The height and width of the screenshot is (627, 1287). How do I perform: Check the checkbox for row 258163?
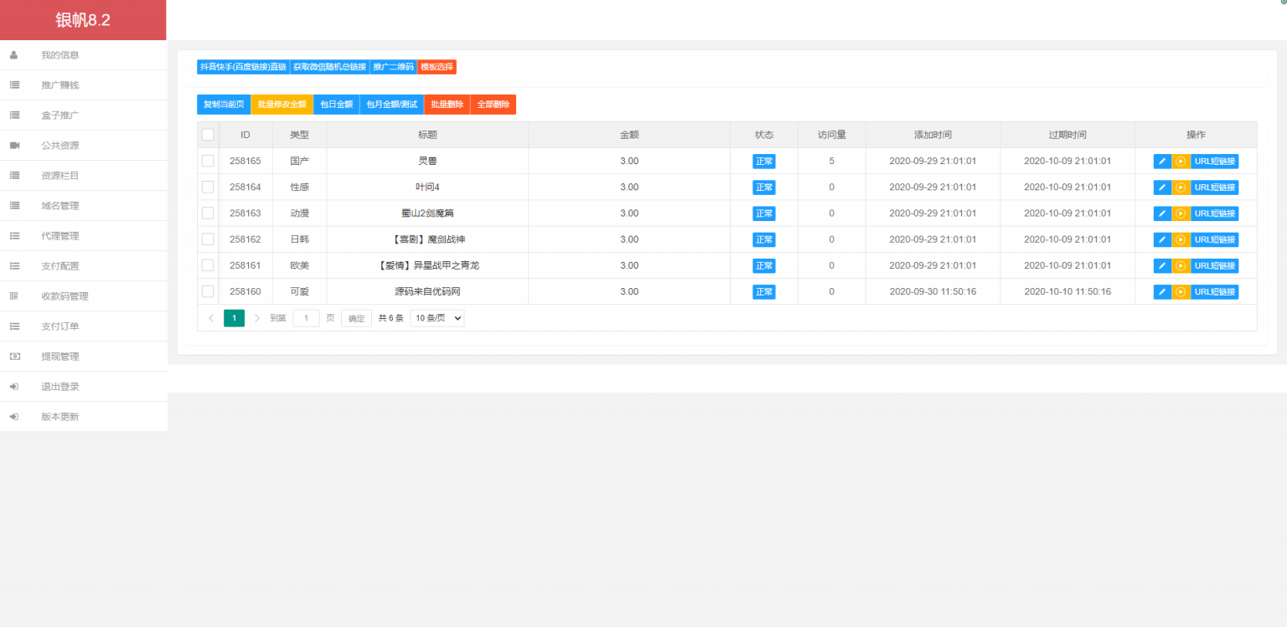tap(208, 213)
